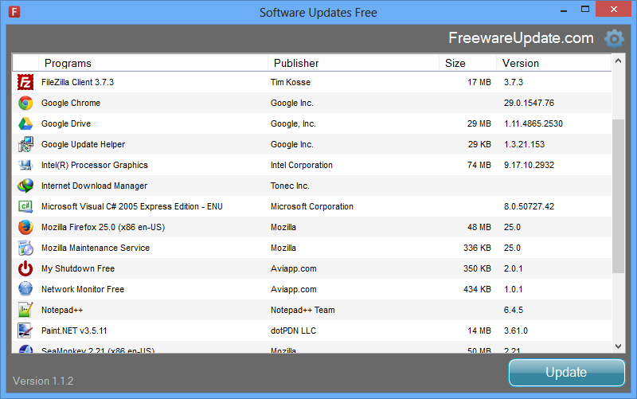Click the Mozilla Maintenance Service icon
Image resolution: width=637 pixels, height=399 pixels.
(x=25, y=248)
